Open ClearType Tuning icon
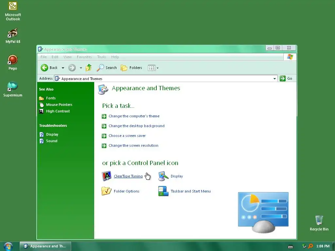The width and height of the screenshot is (335, 251). [x=106, y=176]
